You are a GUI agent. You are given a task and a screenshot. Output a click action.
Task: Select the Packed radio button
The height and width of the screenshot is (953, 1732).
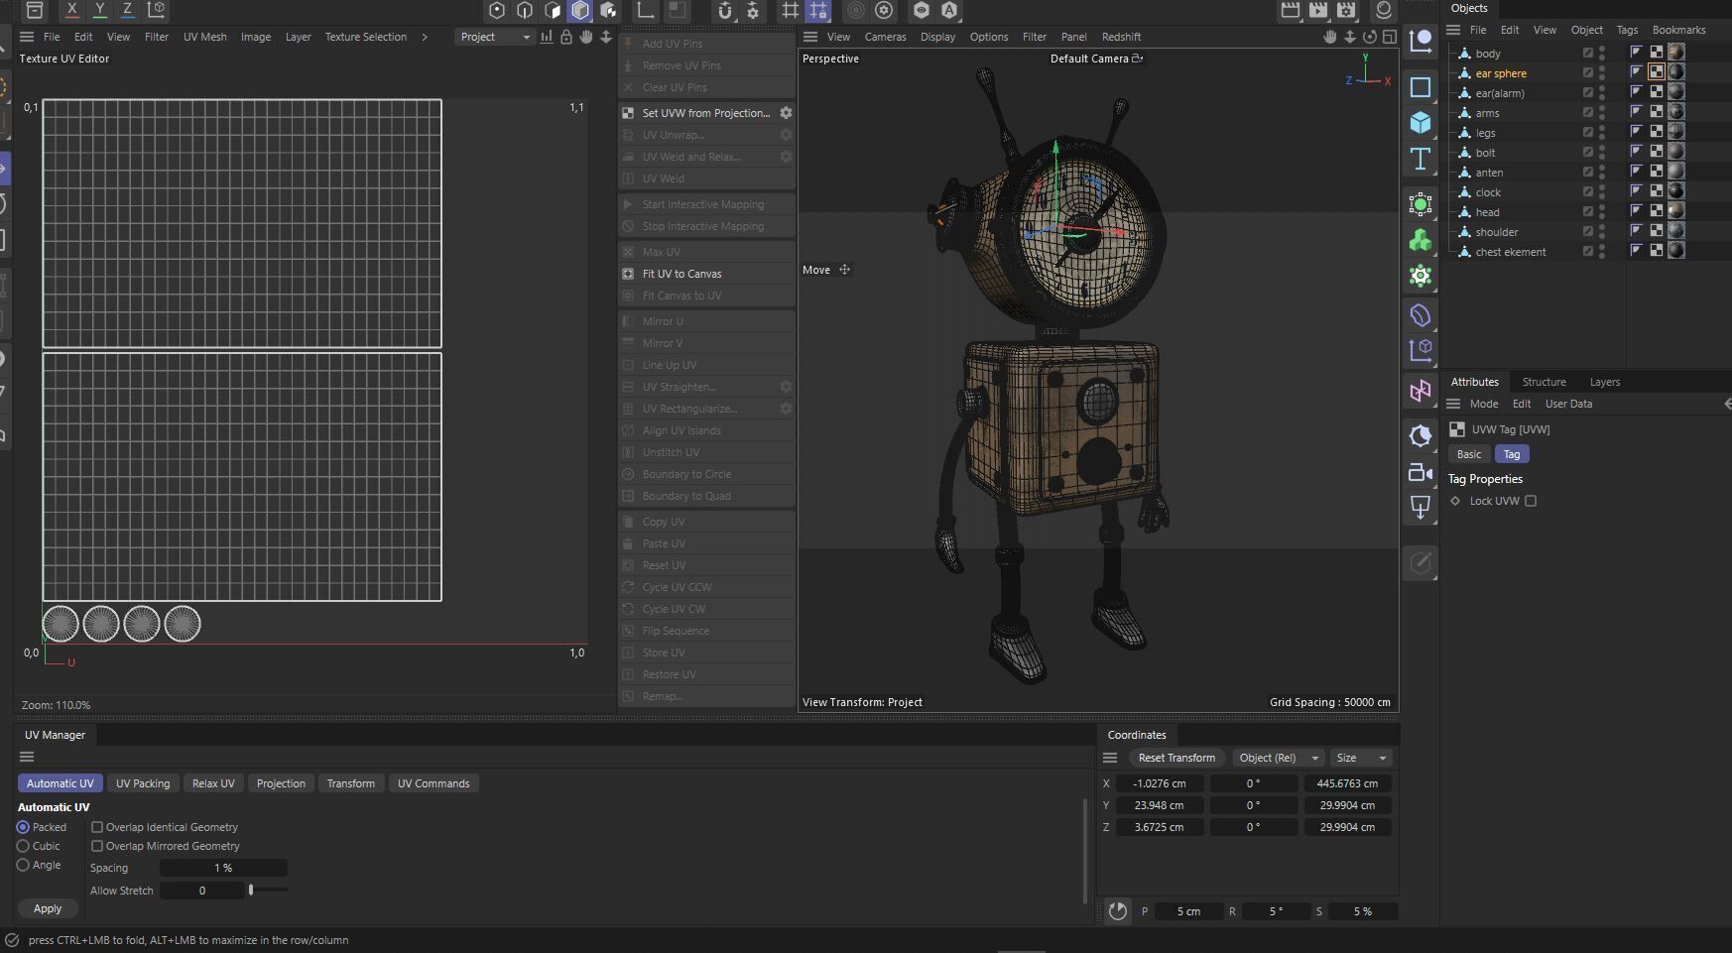coord(23,827)
